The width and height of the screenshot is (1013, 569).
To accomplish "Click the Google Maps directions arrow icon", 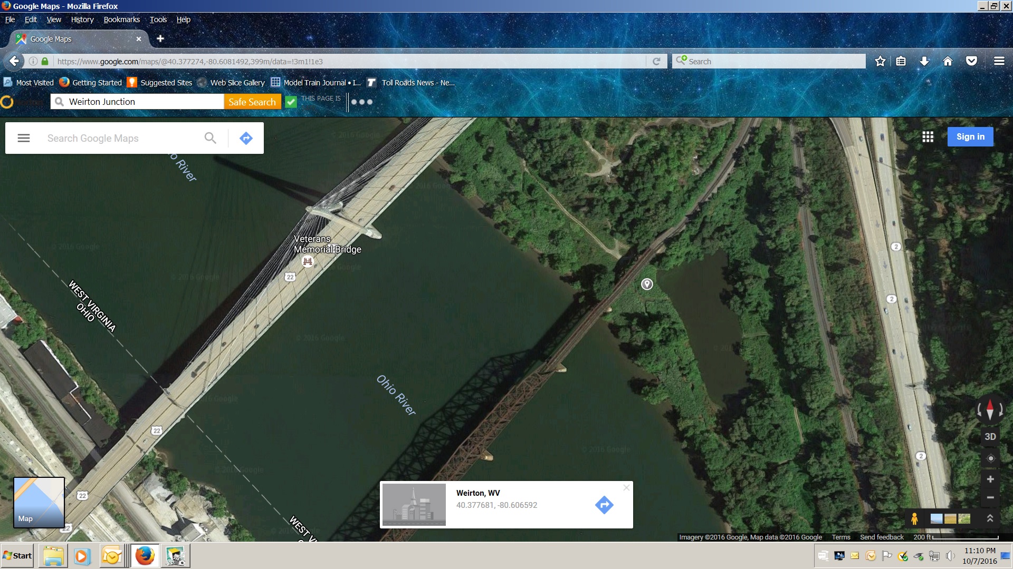I will [x=246, y=138].
